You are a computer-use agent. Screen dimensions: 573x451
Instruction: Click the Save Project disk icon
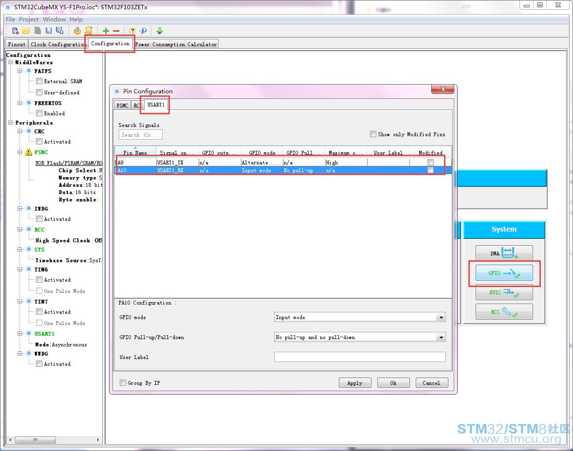tap(48, 31)
